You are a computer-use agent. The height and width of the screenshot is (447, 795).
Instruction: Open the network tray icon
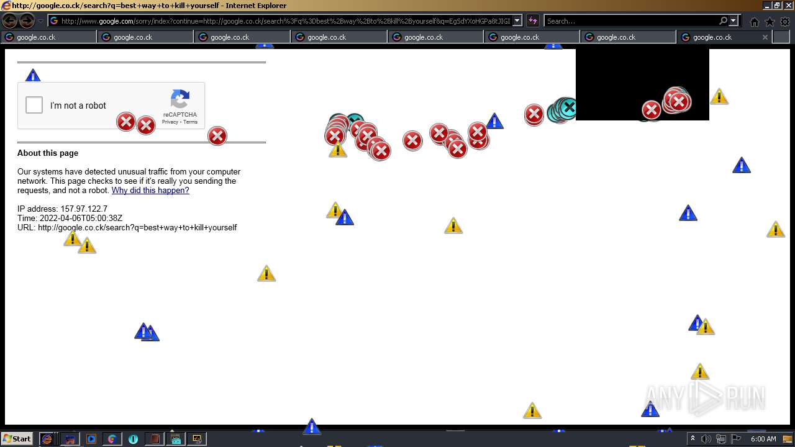click(x=721, y=439)
